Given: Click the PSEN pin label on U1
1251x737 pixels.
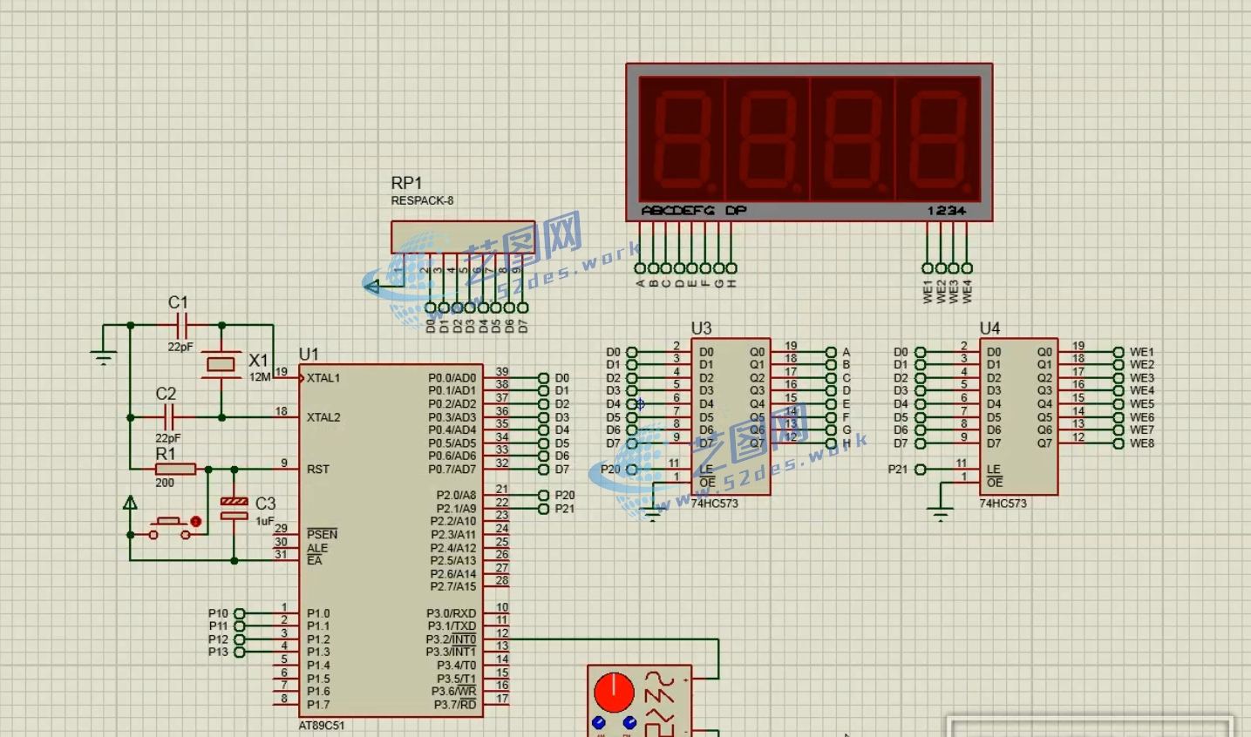Looking at the screenshot, I should click(322, 534).
